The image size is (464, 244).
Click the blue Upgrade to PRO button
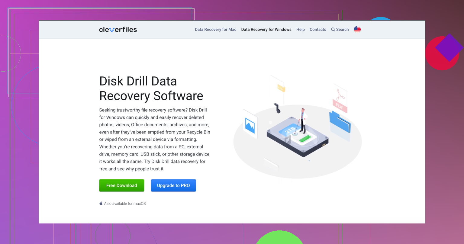[x=173, y=185]
